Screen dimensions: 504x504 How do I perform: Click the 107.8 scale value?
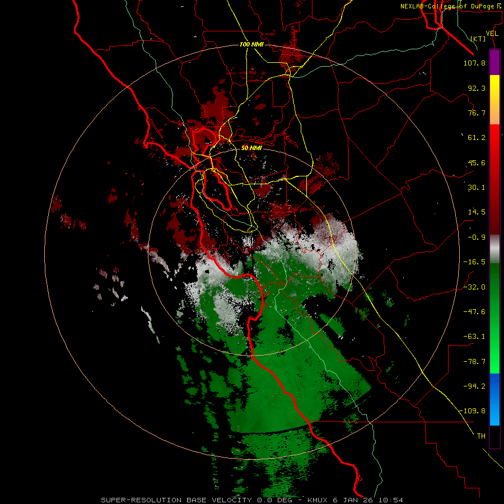point(474,63)
